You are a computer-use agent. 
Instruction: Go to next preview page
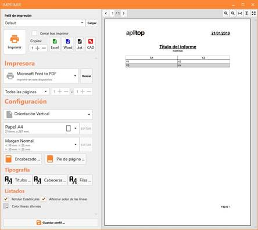(124, 13)
